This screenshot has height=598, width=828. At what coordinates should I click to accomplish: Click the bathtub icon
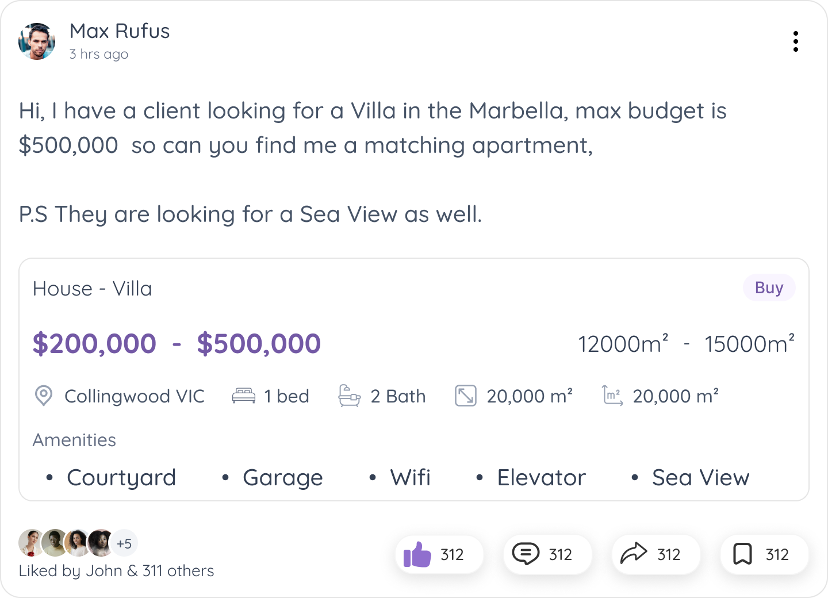click(x=349, y=396)
